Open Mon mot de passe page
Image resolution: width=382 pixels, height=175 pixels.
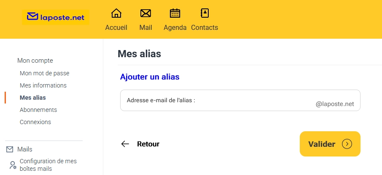[x=44, y=73]
